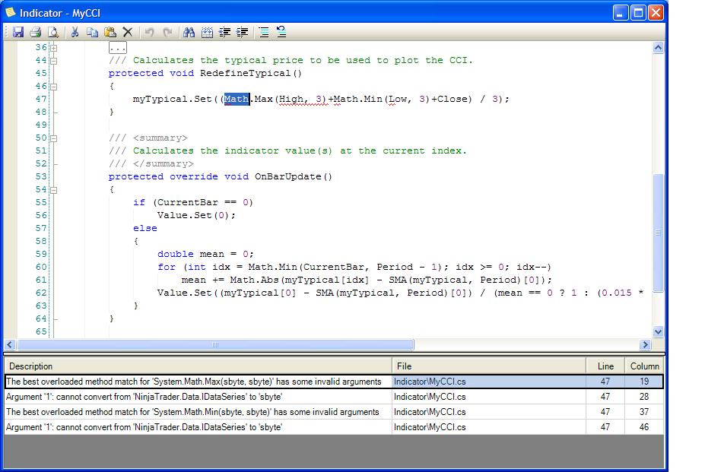Click the Paste clipboard icon

tap(110, 32)
